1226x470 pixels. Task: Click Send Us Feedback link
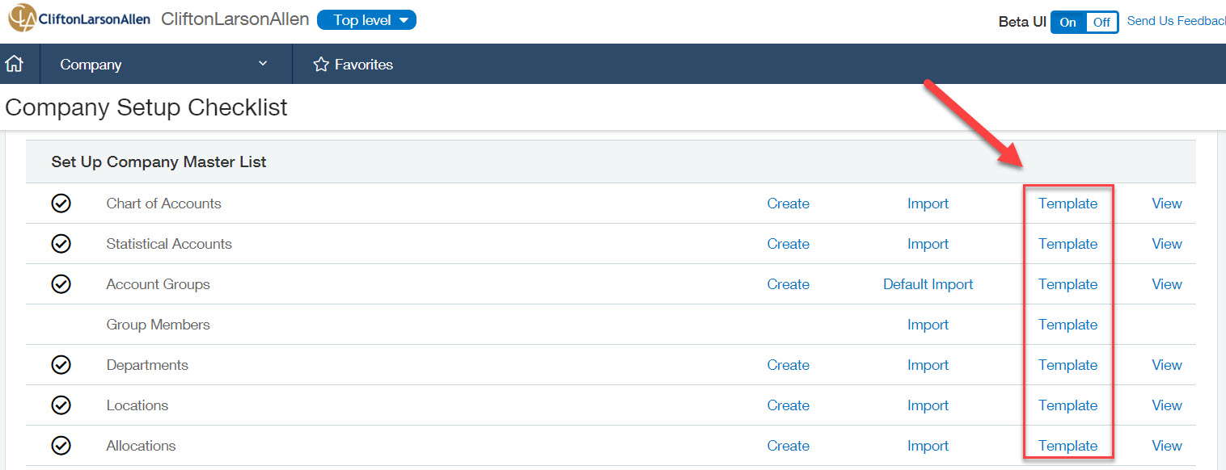[1176, 21]
